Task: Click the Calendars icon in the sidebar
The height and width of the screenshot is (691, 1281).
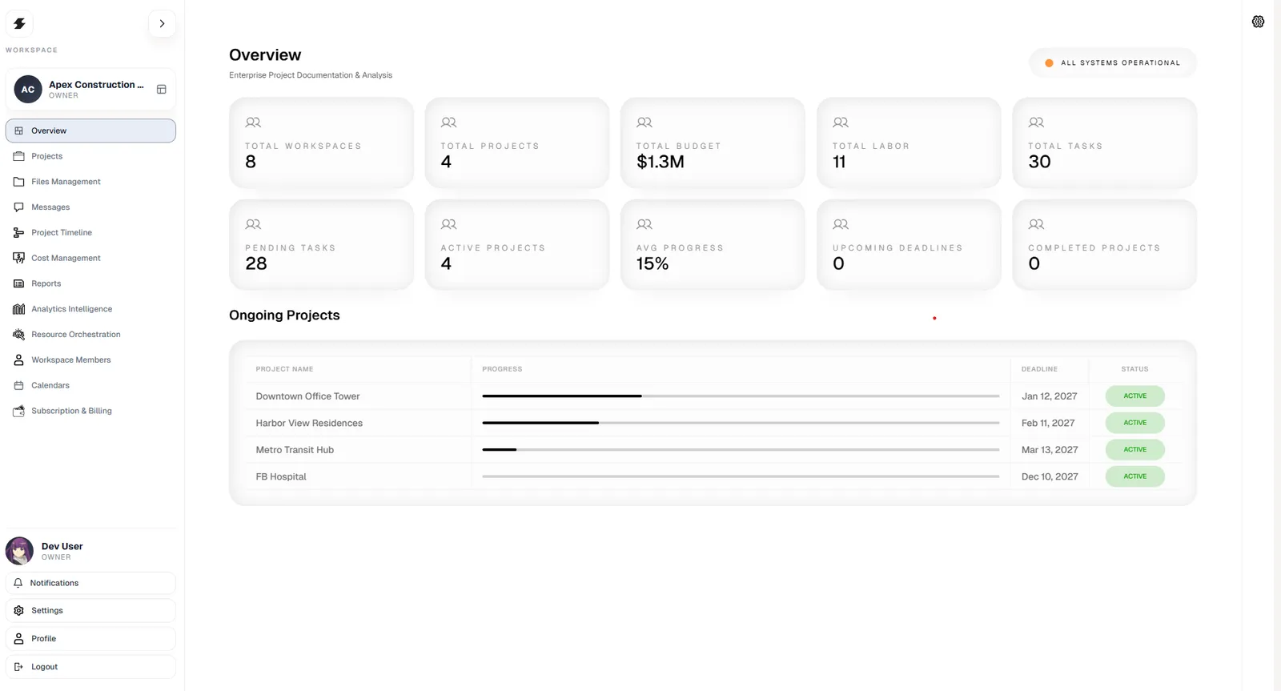Action: click(x=18, y=385)
